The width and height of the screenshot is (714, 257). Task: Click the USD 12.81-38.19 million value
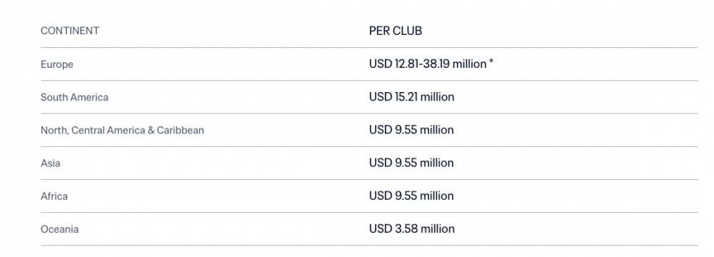pyautogui.click(x=428, y=64)
